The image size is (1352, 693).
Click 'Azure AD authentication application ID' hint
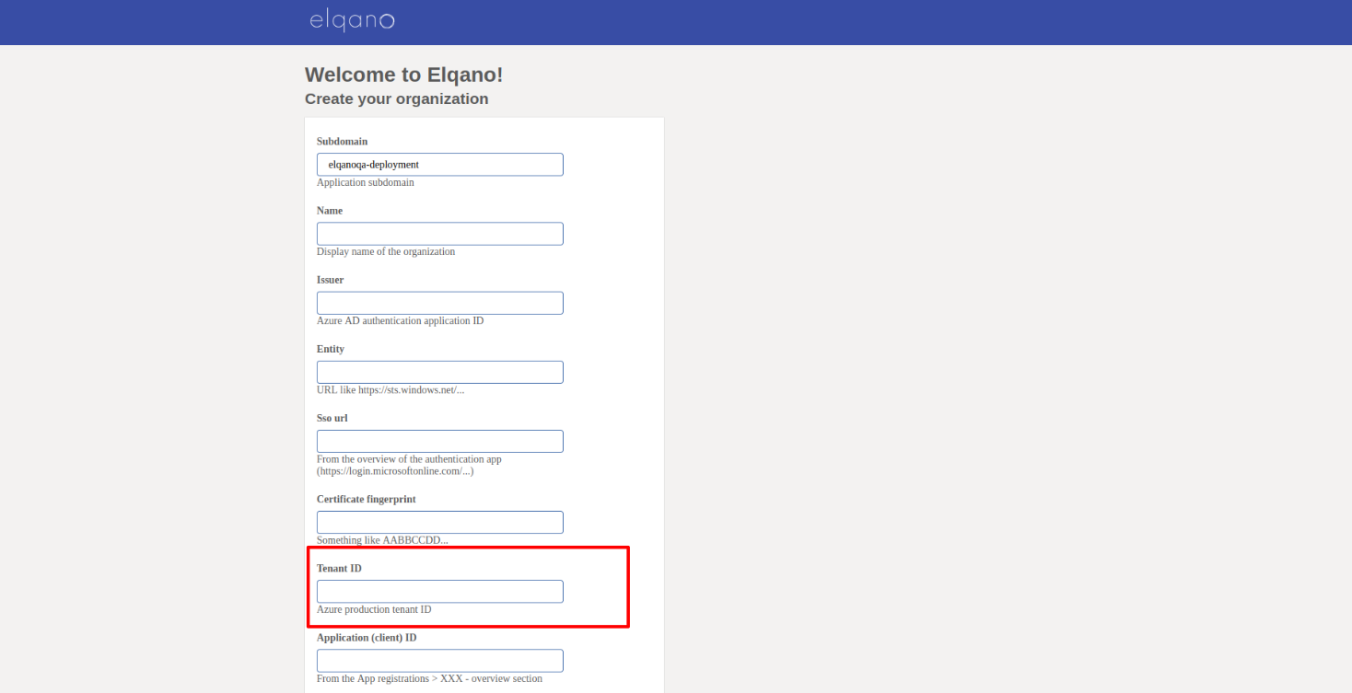pos(400,320)
